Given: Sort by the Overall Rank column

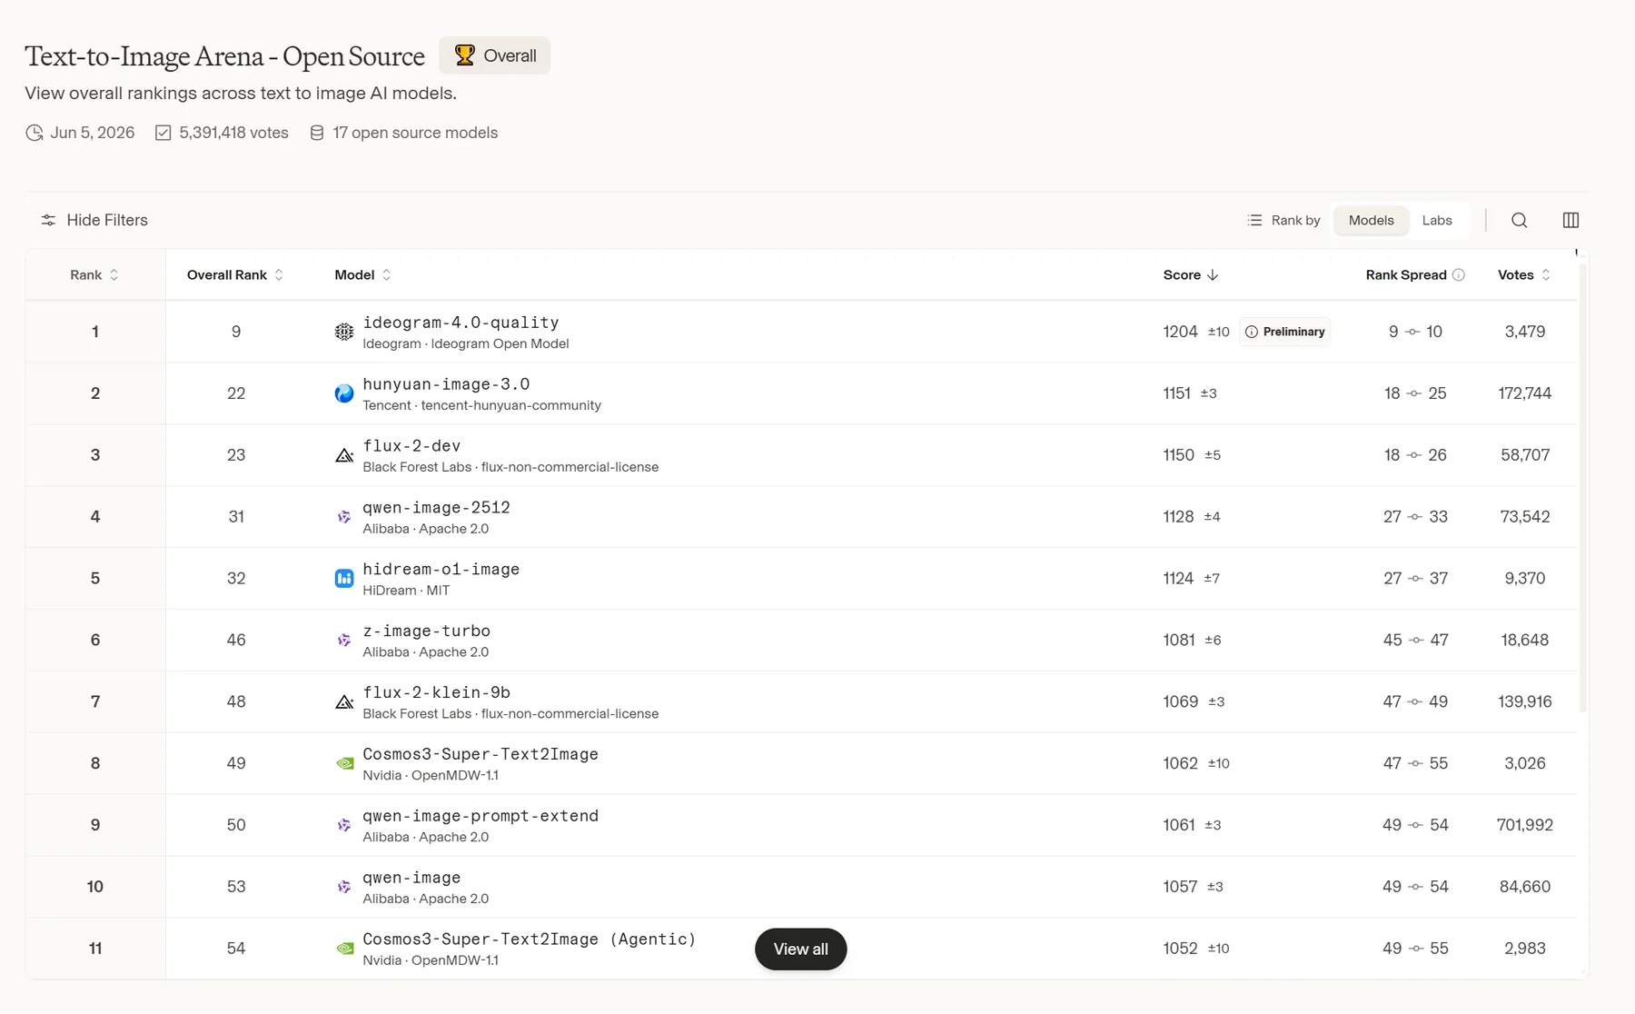Looking at the screenshot, I should pyautogui.click(x=235, y=275).
